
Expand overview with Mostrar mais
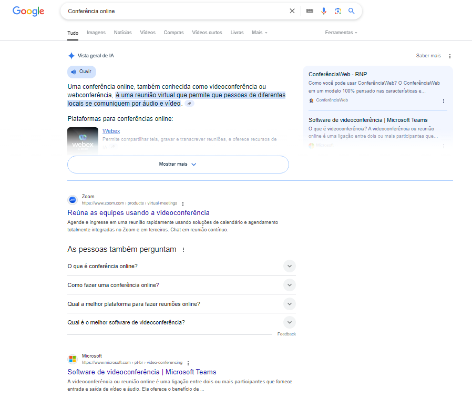(x=178, y=165)
